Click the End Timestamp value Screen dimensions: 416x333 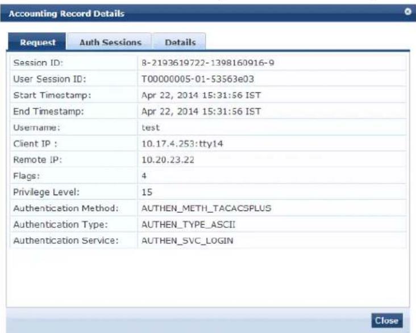pyautogui.click(x=201, y=111)
